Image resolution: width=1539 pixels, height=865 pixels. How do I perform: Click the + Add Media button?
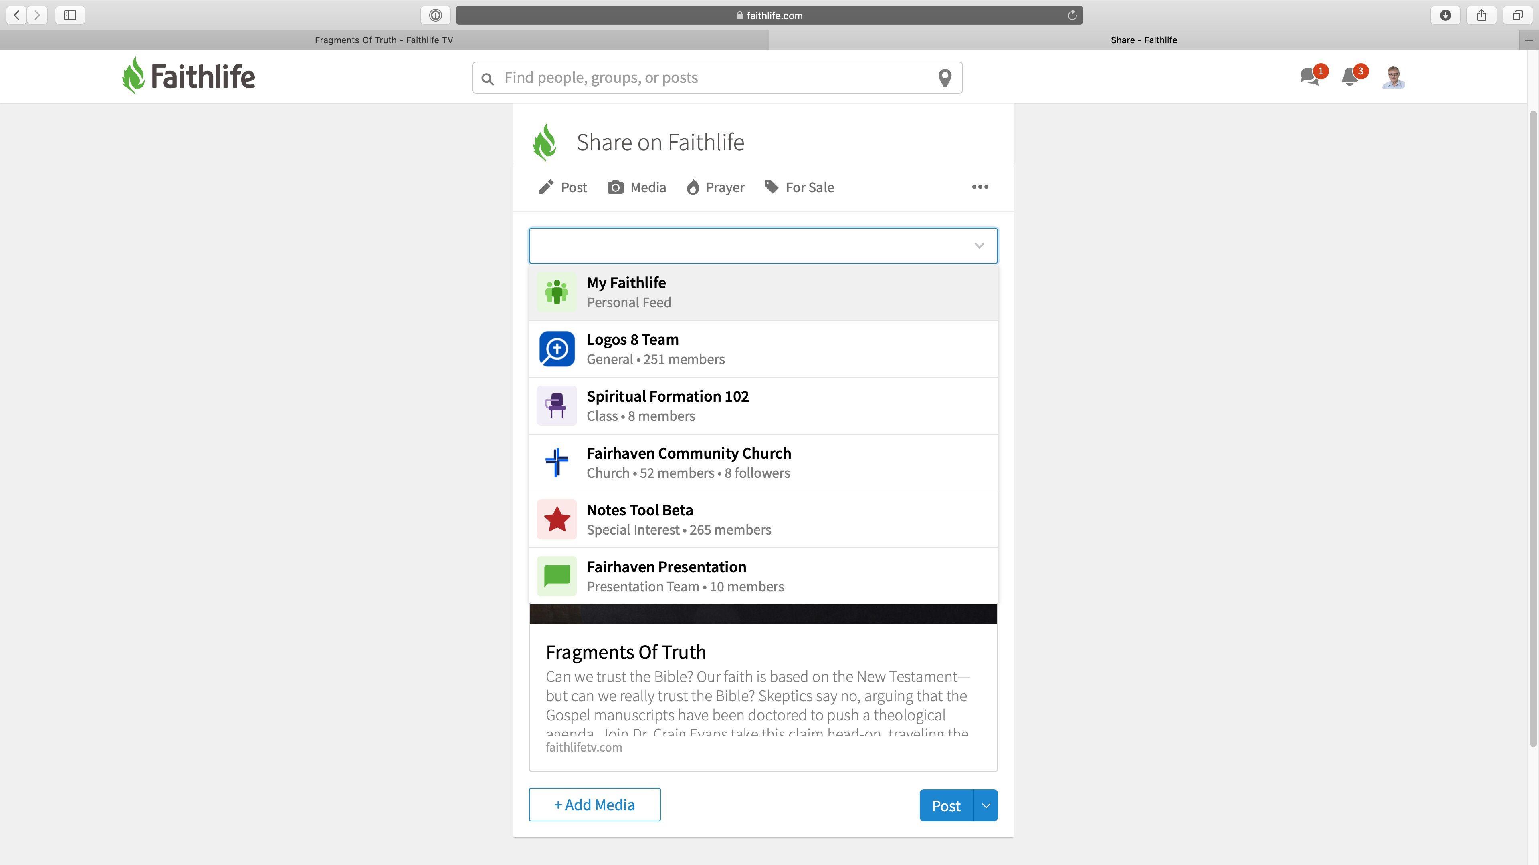pos(594,805)
